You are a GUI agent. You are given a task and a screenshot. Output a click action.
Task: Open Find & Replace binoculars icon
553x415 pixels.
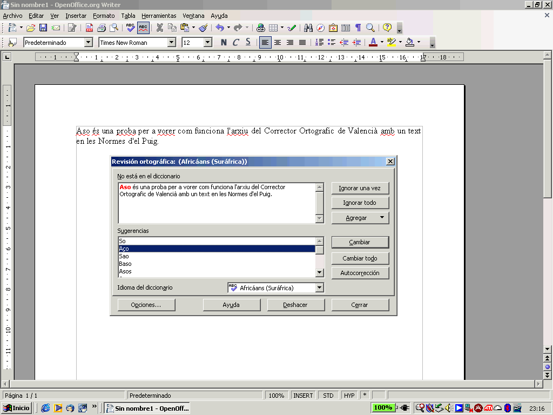[x=308, y=28]
